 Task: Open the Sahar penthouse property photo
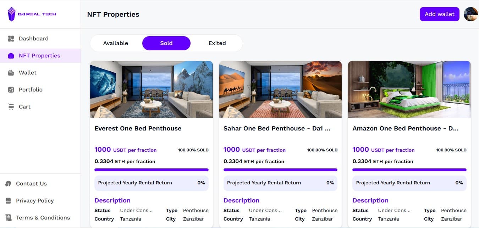coord(280,89)
